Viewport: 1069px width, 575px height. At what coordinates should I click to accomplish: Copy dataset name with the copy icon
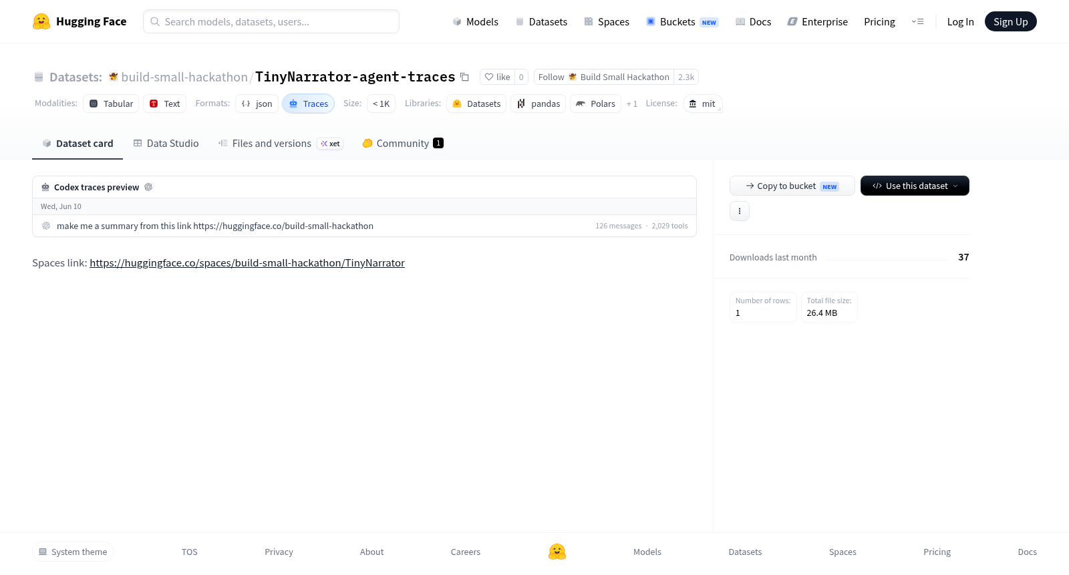[464, 77]
